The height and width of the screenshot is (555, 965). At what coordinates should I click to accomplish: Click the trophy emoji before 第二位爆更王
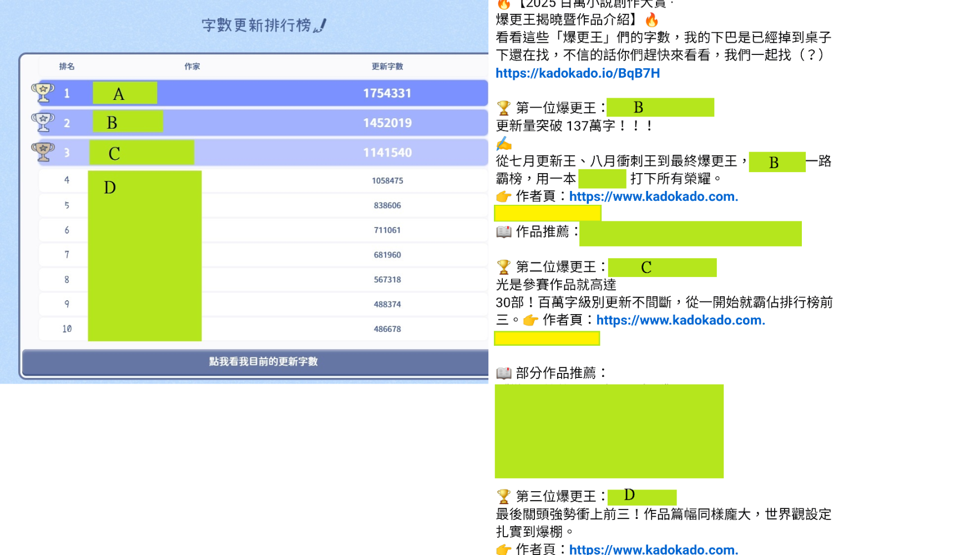pos(503,267)
